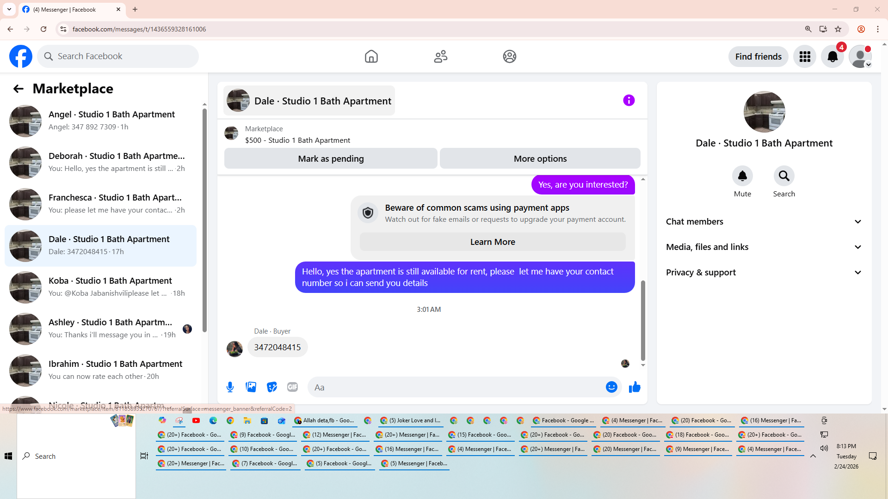
Task: Click Mark as pending button
Action: tap(331, 158)
